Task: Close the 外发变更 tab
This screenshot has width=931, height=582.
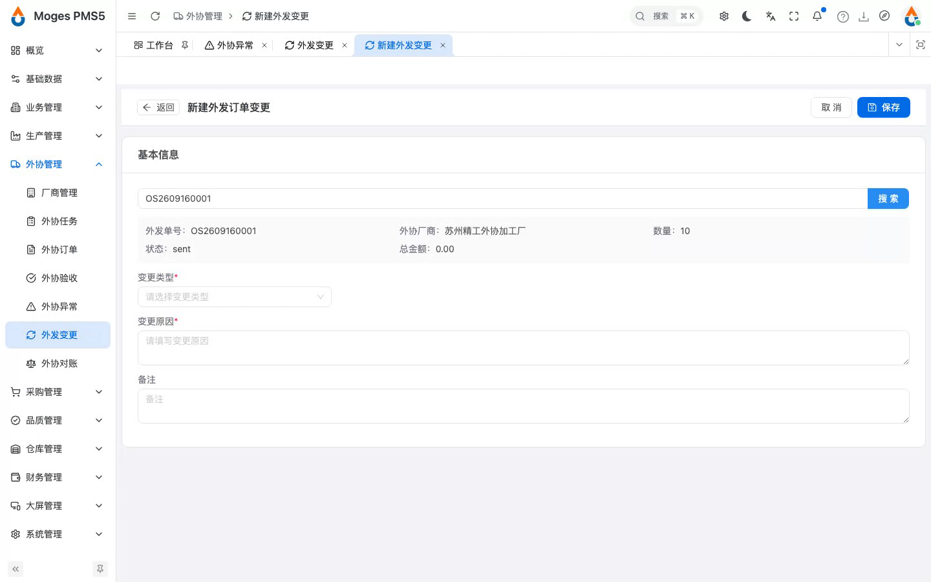Action: tap(345, 45)
